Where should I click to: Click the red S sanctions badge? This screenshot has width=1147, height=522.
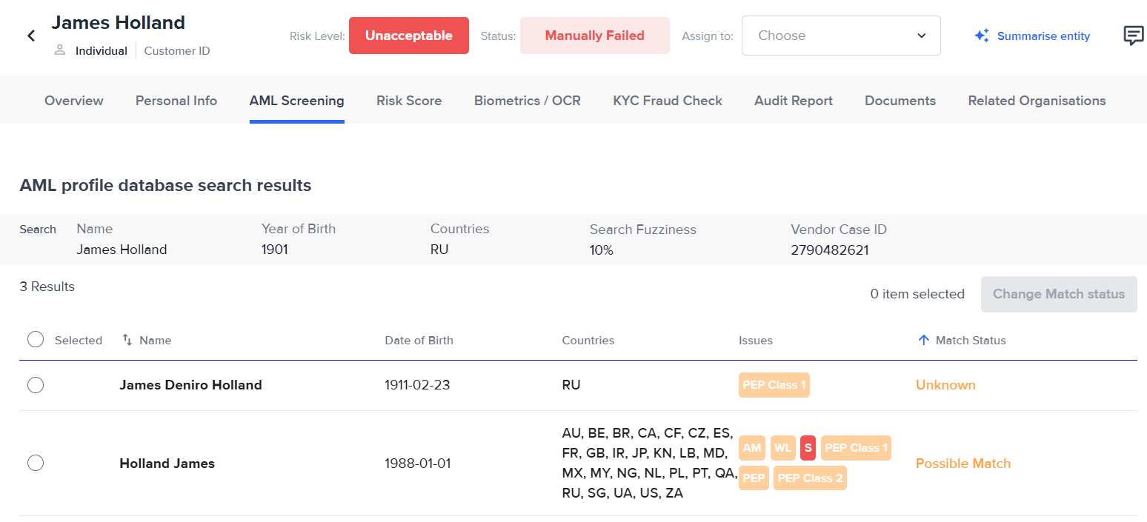[808, 448]
